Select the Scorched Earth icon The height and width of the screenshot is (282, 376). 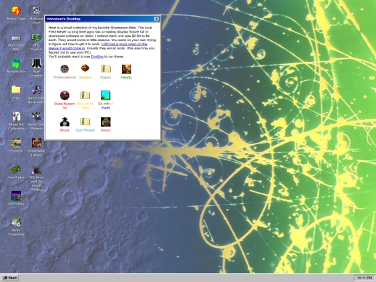(106, 100)
